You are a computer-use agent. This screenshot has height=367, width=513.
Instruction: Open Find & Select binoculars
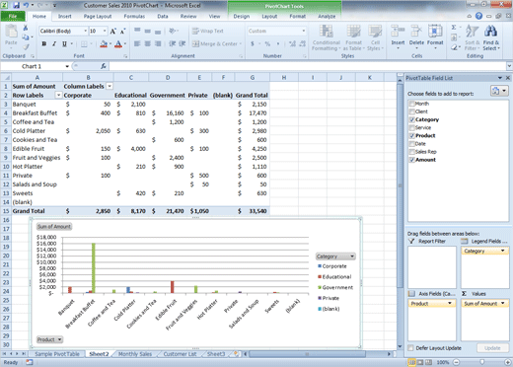(491, 37)
